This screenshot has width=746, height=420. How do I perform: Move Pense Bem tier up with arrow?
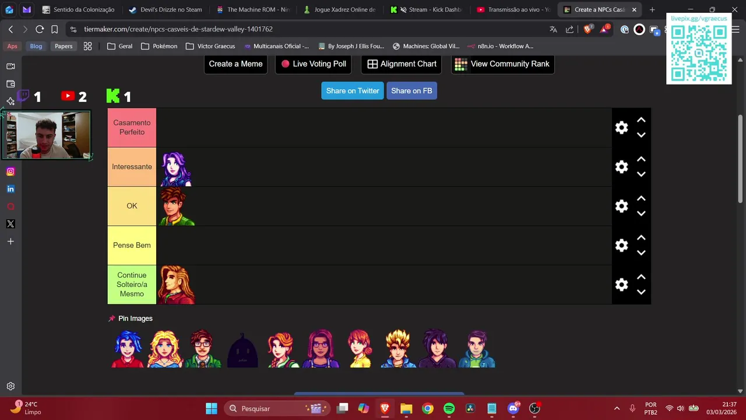641,238
